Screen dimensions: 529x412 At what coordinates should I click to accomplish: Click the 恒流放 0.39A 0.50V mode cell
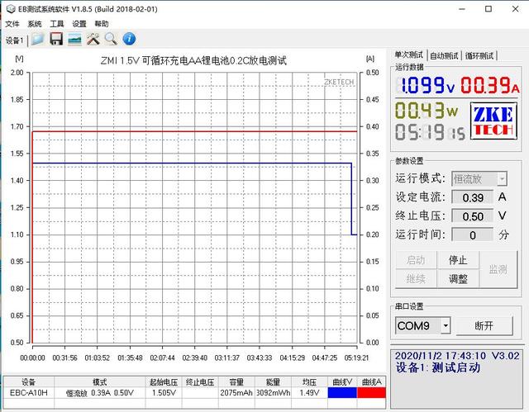tap(100, 393)
